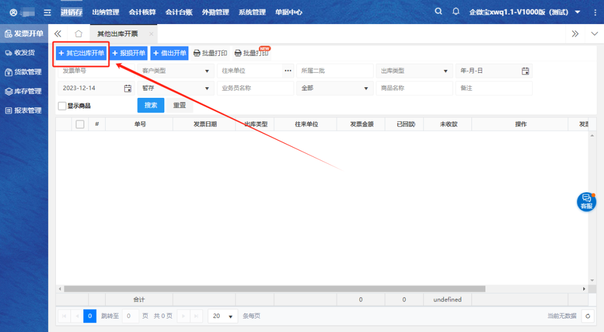
Task: Focus the 发票单号 input field
Action: tap(96, 71)
